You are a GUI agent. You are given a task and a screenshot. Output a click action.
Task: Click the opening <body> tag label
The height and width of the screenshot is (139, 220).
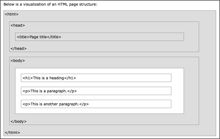18,61
